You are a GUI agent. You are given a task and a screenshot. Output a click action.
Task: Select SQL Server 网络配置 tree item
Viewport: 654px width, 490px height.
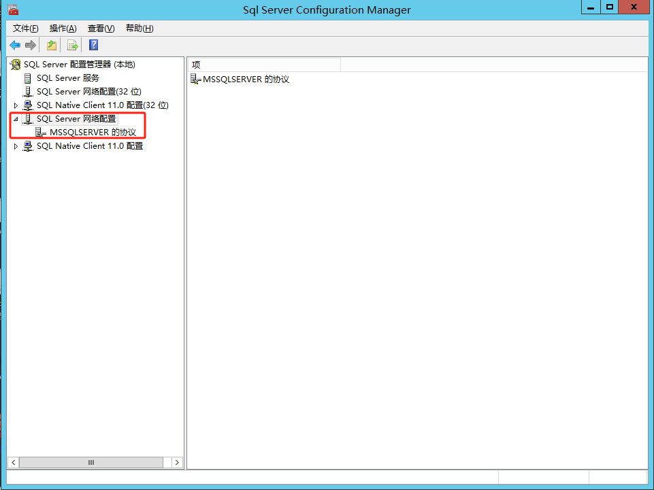[x=76, y=119]
